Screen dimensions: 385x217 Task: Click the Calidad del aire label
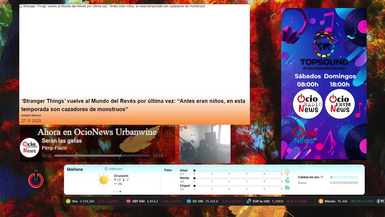309,177
